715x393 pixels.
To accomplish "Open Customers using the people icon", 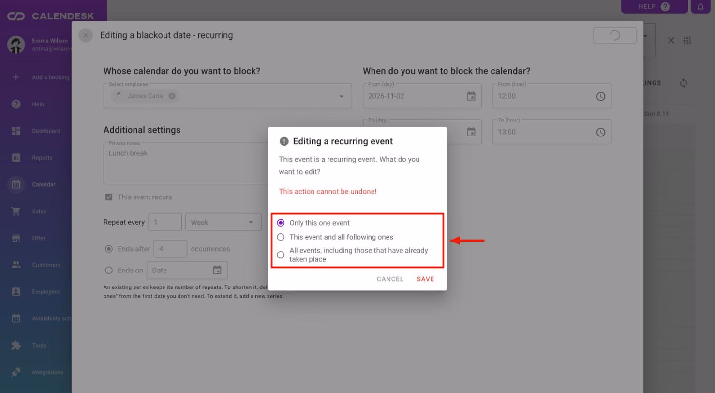I will coord(16,265).
